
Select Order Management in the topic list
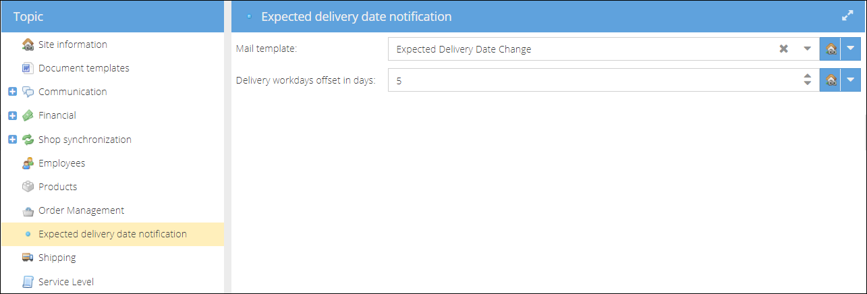(81, 210)
